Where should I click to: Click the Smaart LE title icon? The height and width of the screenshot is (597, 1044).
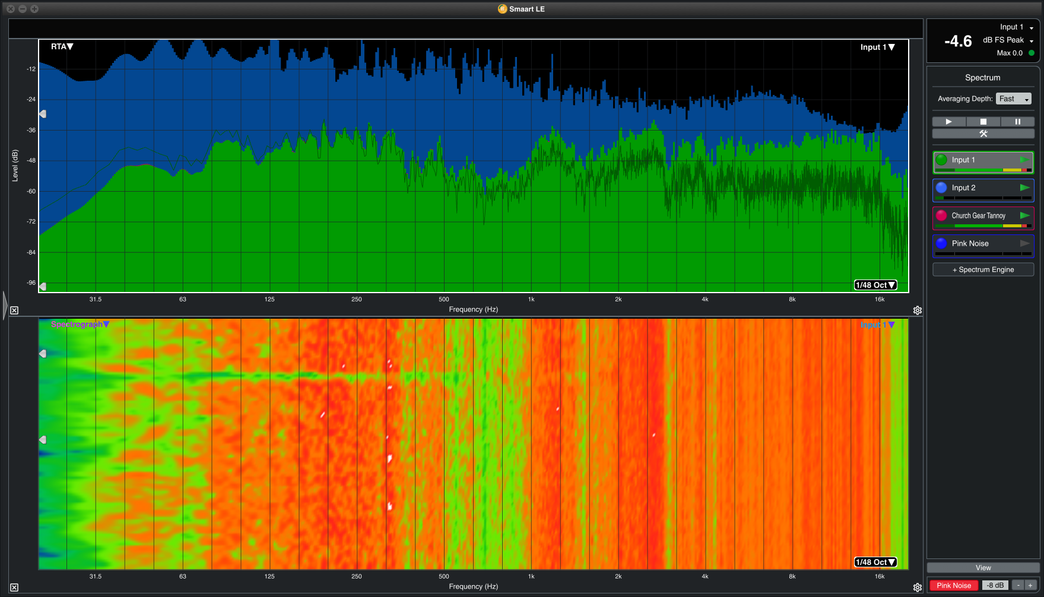(x=502, y=9)
